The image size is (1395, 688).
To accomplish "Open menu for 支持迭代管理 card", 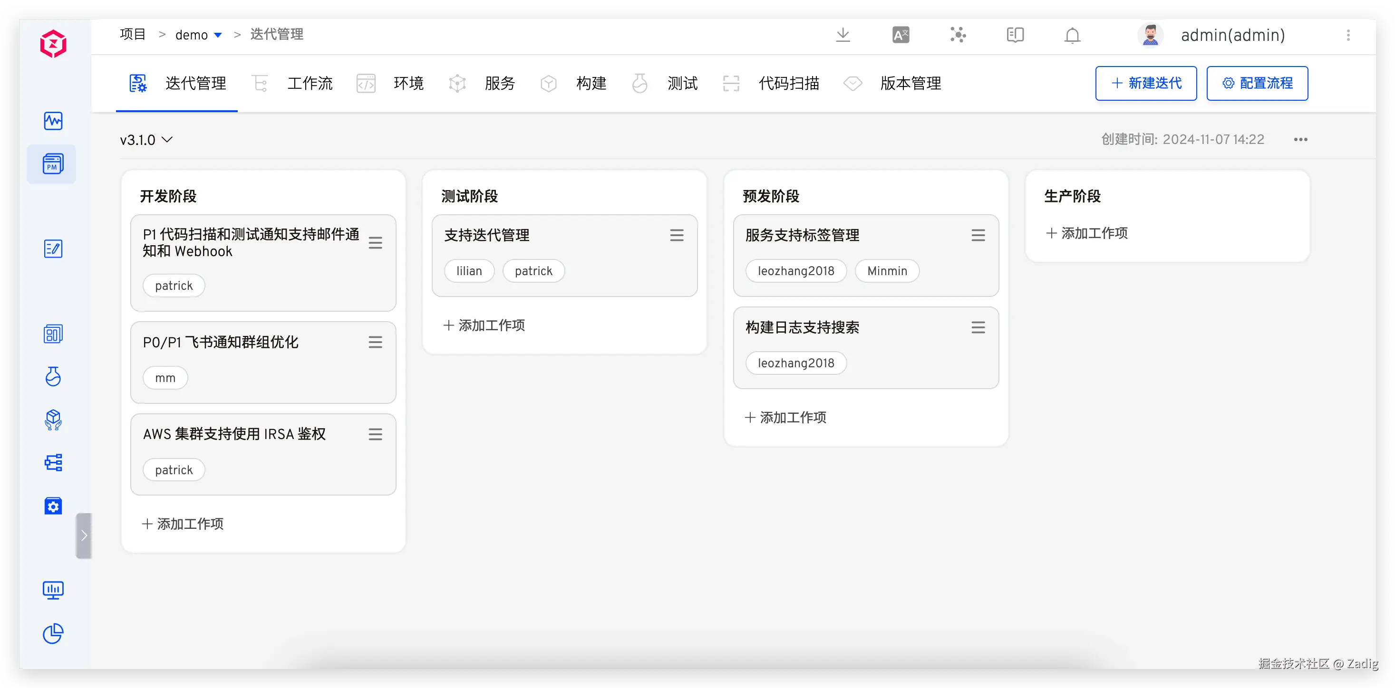I will pyautogui.click(x=677, y=236).
